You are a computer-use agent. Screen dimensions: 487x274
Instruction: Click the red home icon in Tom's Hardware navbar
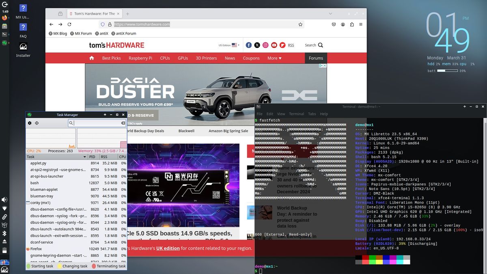(92, 58)
